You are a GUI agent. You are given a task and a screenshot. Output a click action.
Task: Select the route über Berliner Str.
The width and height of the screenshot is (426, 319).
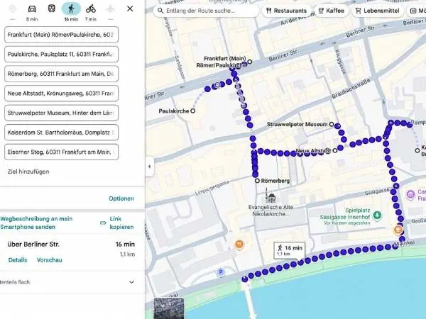pyautogui.click(x=33, y=244)
